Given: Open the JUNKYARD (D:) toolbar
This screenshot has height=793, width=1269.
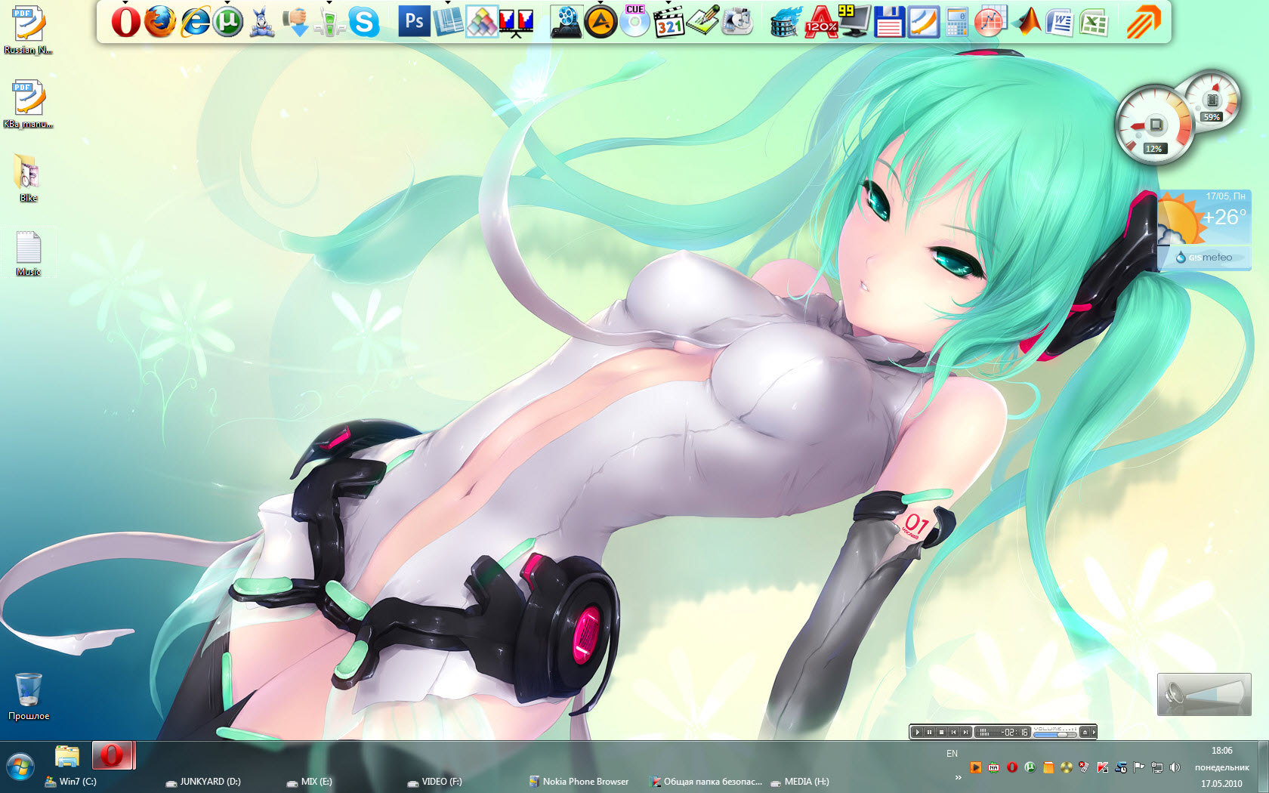Looking at the screenshot, I should (203, 782).
